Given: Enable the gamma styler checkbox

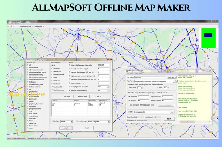Looking at the screenshot, I should click(x=70, y=72).
